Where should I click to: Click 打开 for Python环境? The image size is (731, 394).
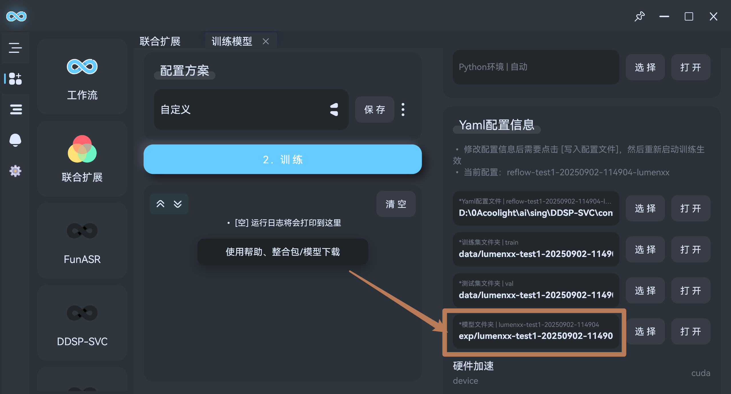(x=690, y=67)
